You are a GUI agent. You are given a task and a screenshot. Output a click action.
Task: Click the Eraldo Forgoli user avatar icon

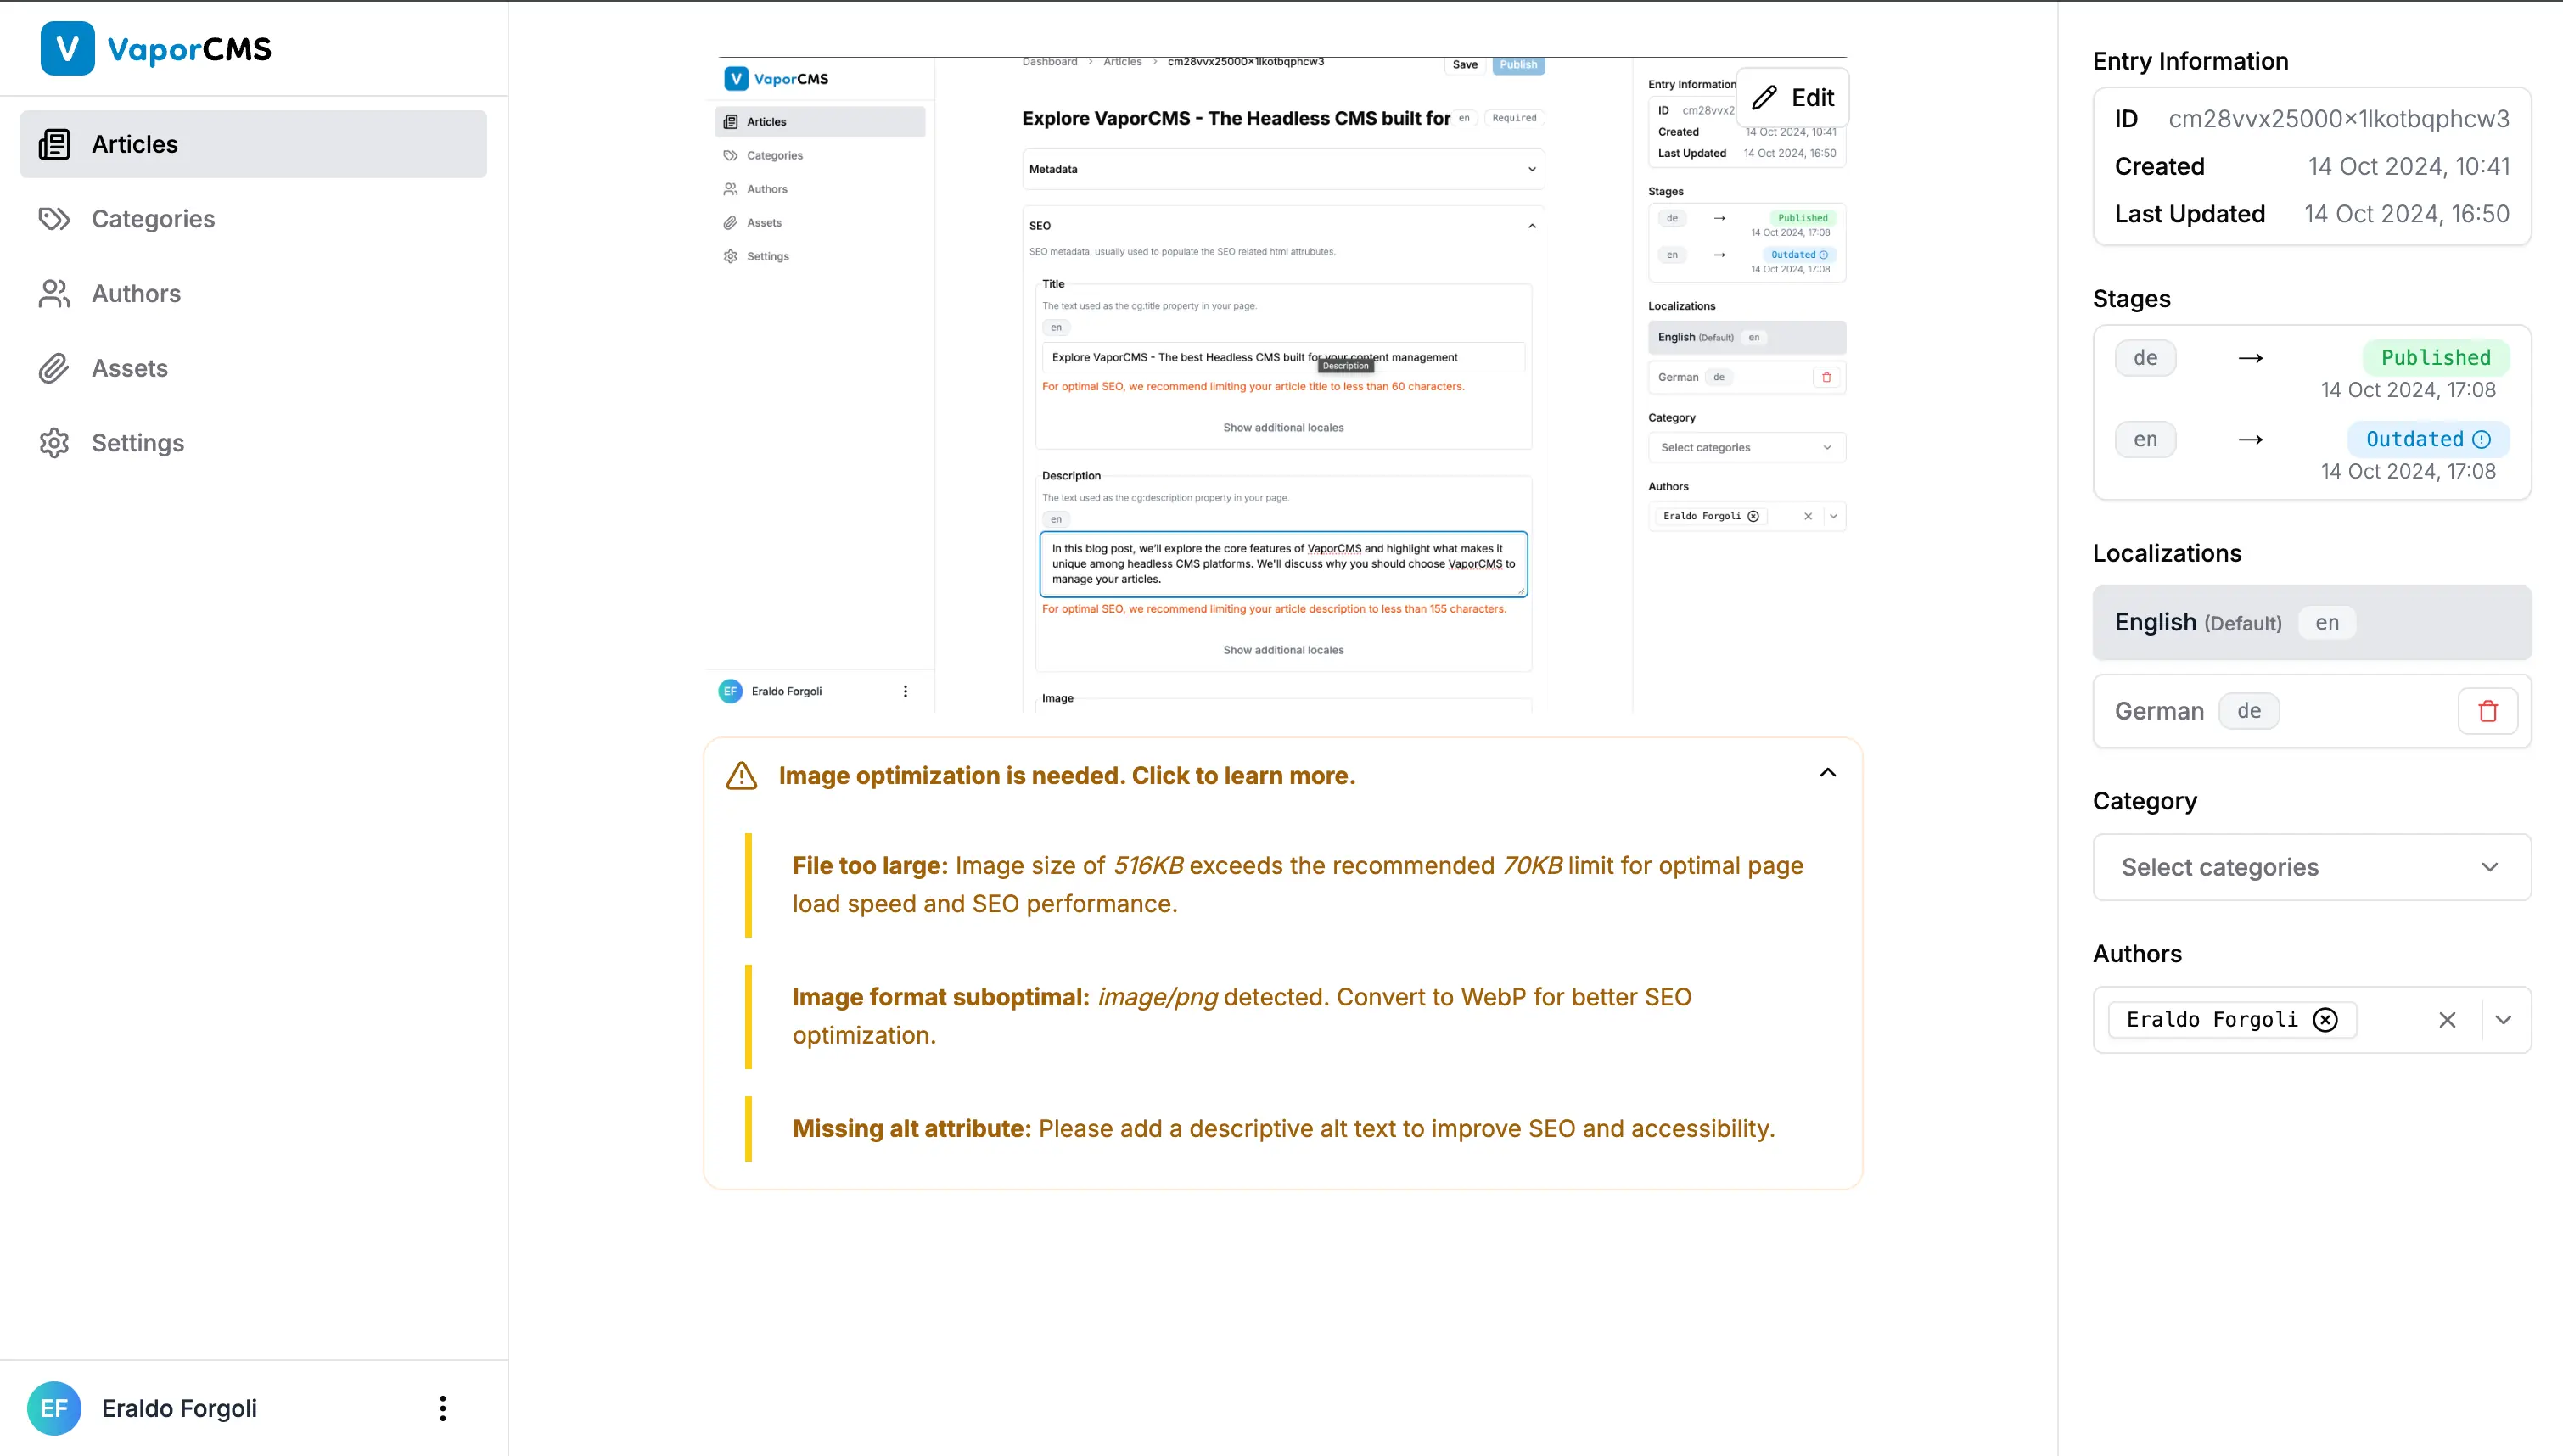tap(53, 1408)
